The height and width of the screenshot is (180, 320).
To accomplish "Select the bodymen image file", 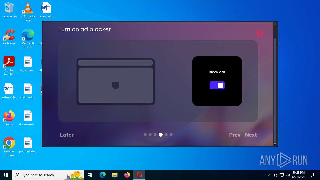I will tap(28, 64).
